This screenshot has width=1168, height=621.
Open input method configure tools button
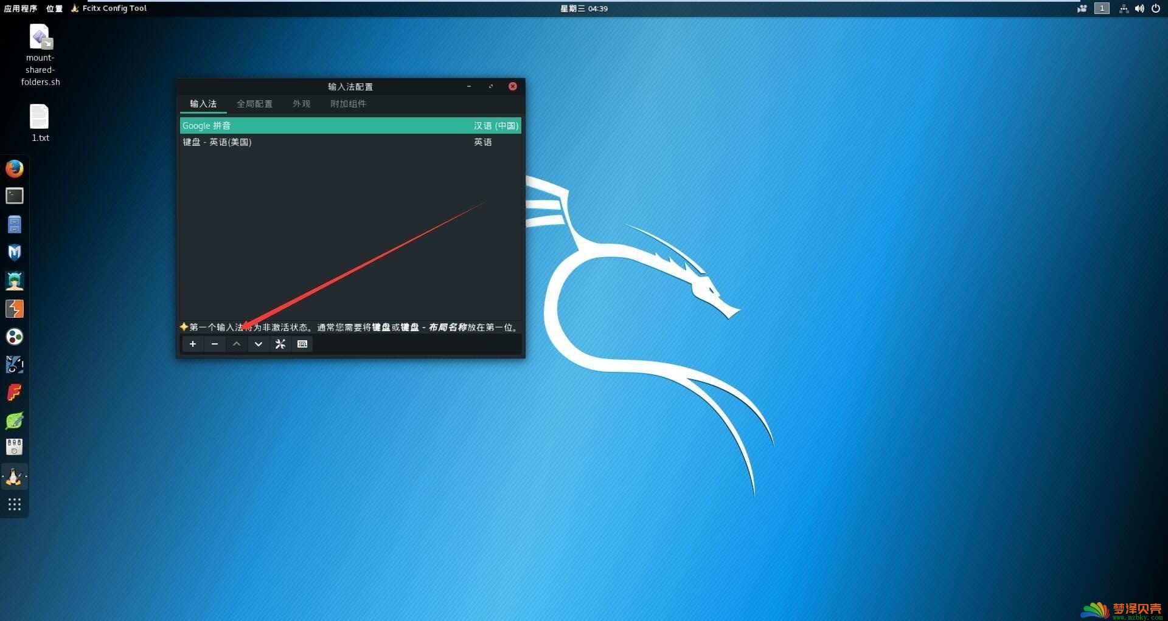click(x=280, y=344)
